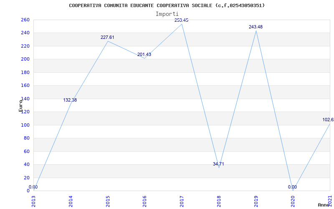Screen dimensions: 334x209
Task: Click the 0.00 data label at 2020
Action: [x=293, y=187]
